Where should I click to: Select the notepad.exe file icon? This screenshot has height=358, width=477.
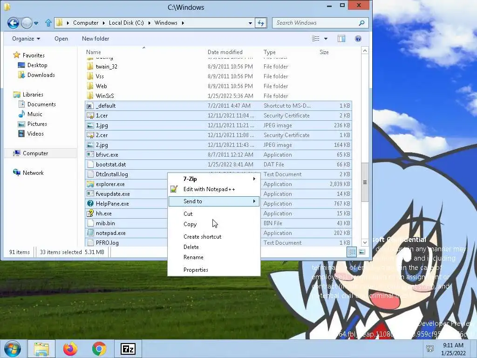click(x=90, y=233)
